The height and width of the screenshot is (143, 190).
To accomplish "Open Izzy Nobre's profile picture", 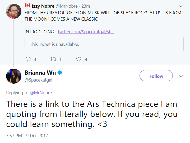I will coord(14,11).
